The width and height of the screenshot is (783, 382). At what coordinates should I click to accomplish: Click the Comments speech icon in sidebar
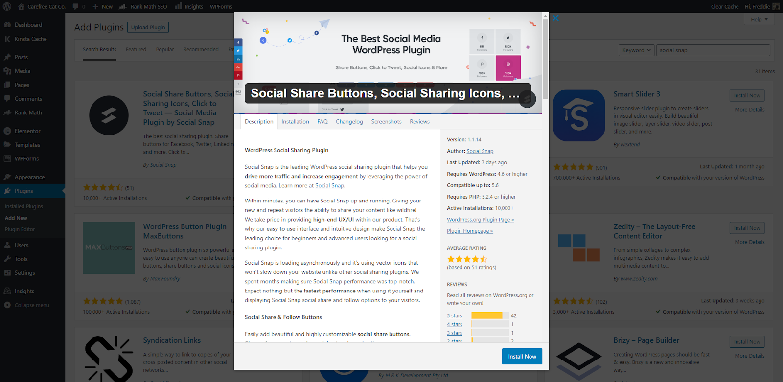[x=7, y=99]
